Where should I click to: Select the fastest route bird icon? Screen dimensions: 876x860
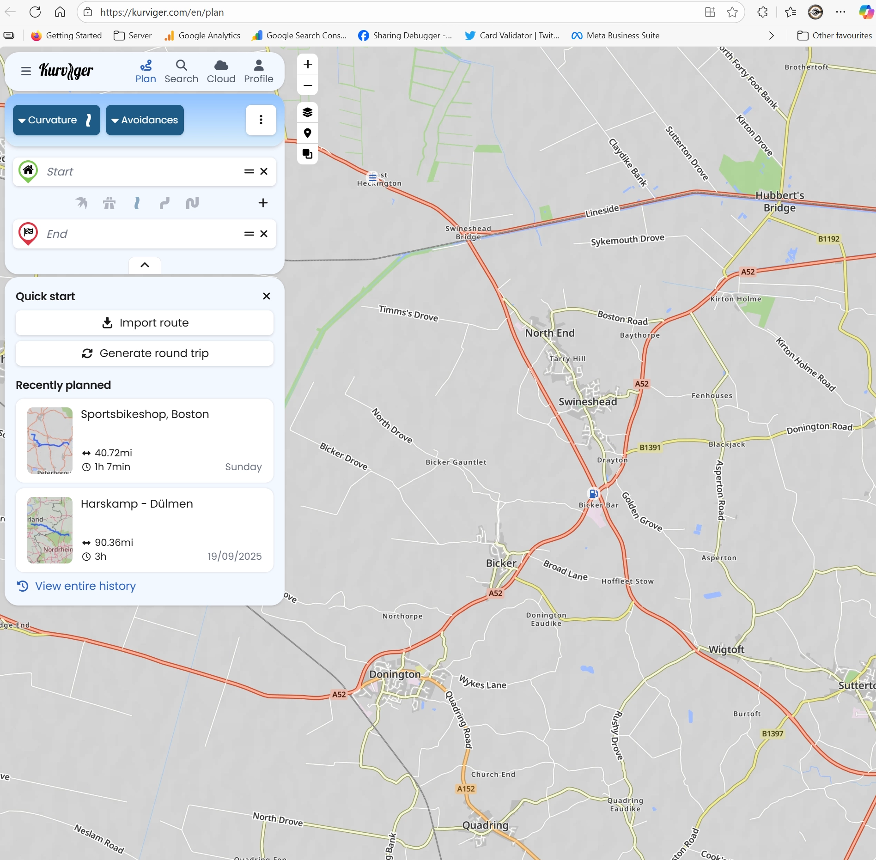[x=82, y=203]
